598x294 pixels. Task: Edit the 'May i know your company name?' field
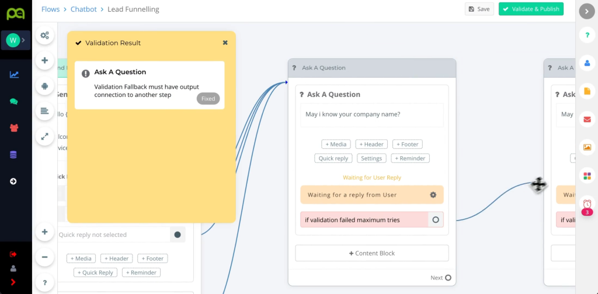[x=372, y=115]
